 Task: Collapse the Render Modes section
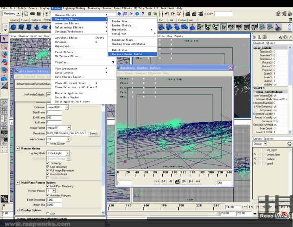(18, 149)
